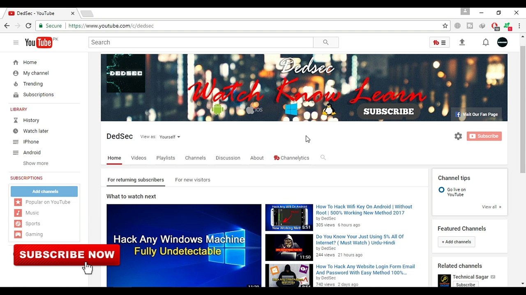This screenshot has width=526, height=295.
Task: Open the Channelytics tab
Action: (x=291, y=158)
